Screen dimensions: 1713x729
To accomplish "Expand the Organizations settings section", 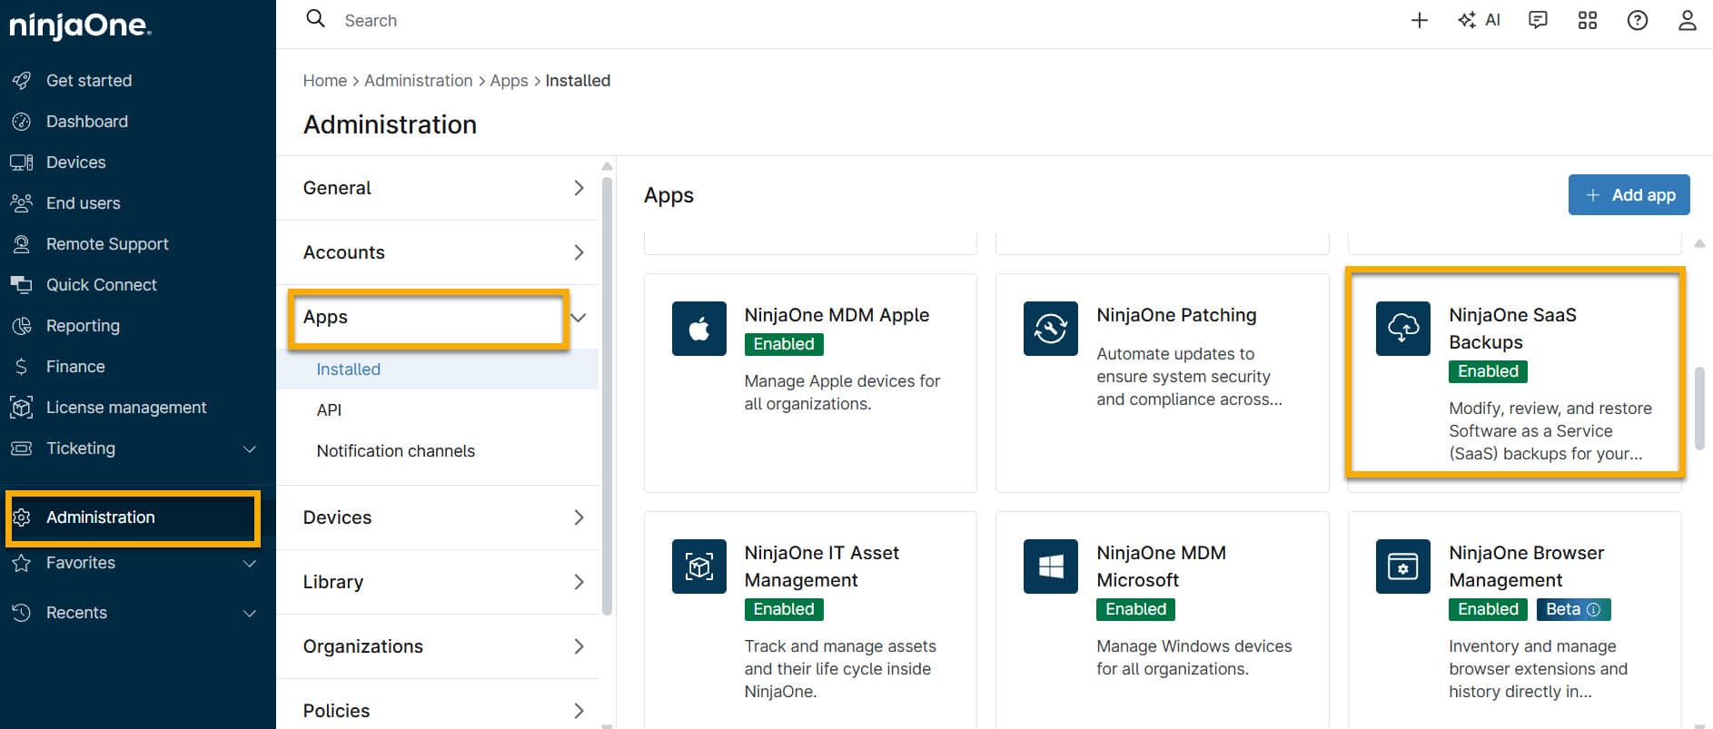I will click(438, 646).
